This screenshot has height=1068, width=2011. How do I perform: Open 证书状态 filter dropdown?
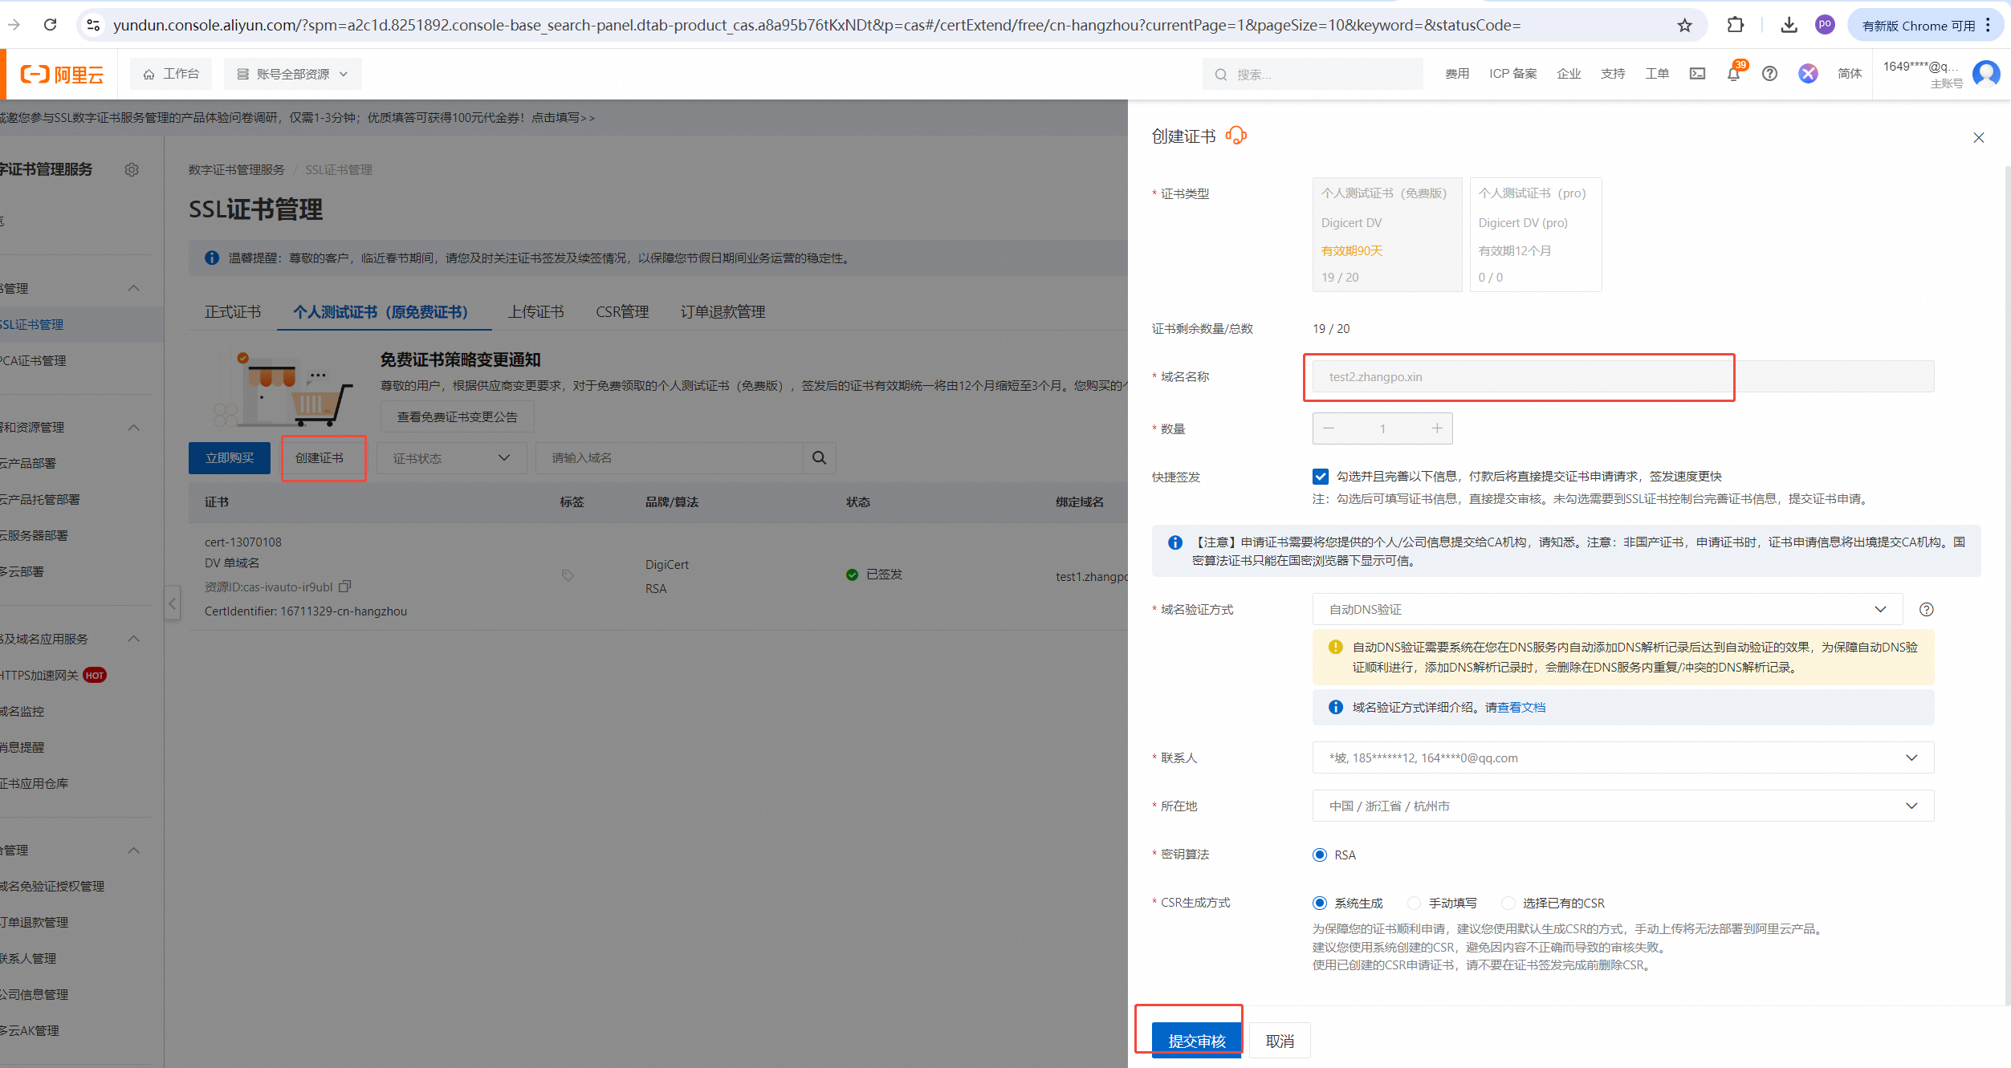point(451,458)
